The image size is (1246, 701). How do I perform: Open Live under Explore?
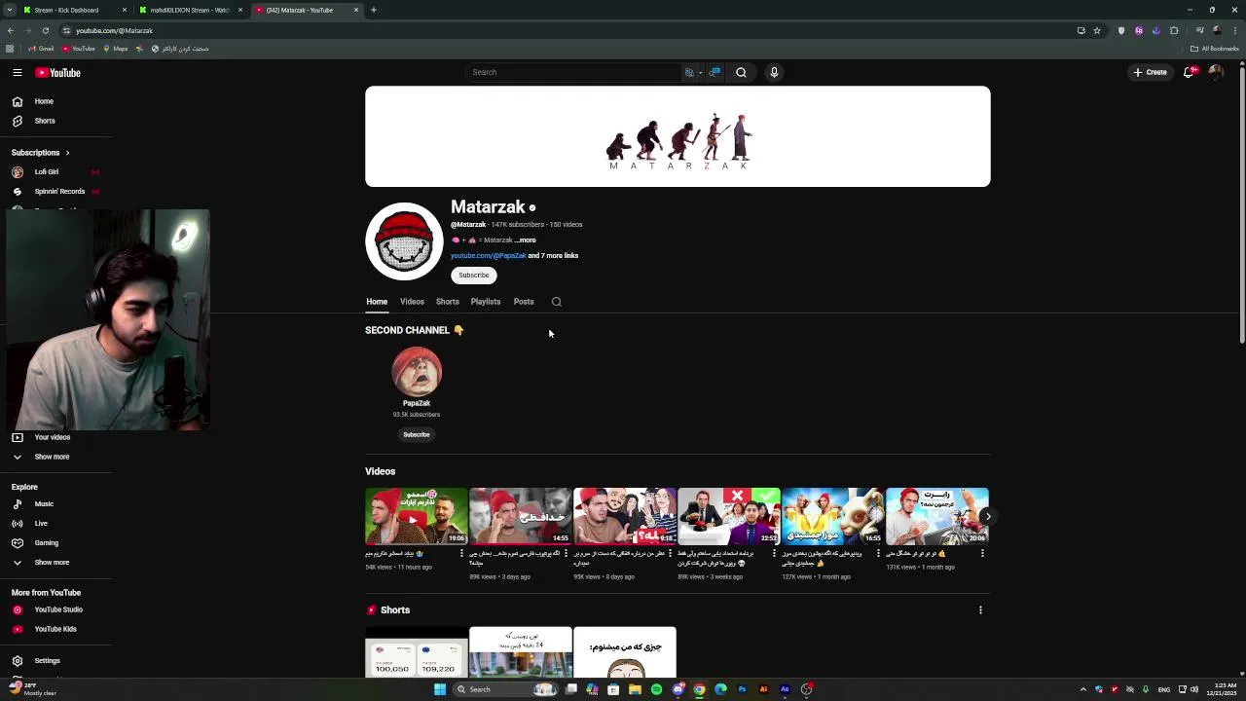pos(41,524)
